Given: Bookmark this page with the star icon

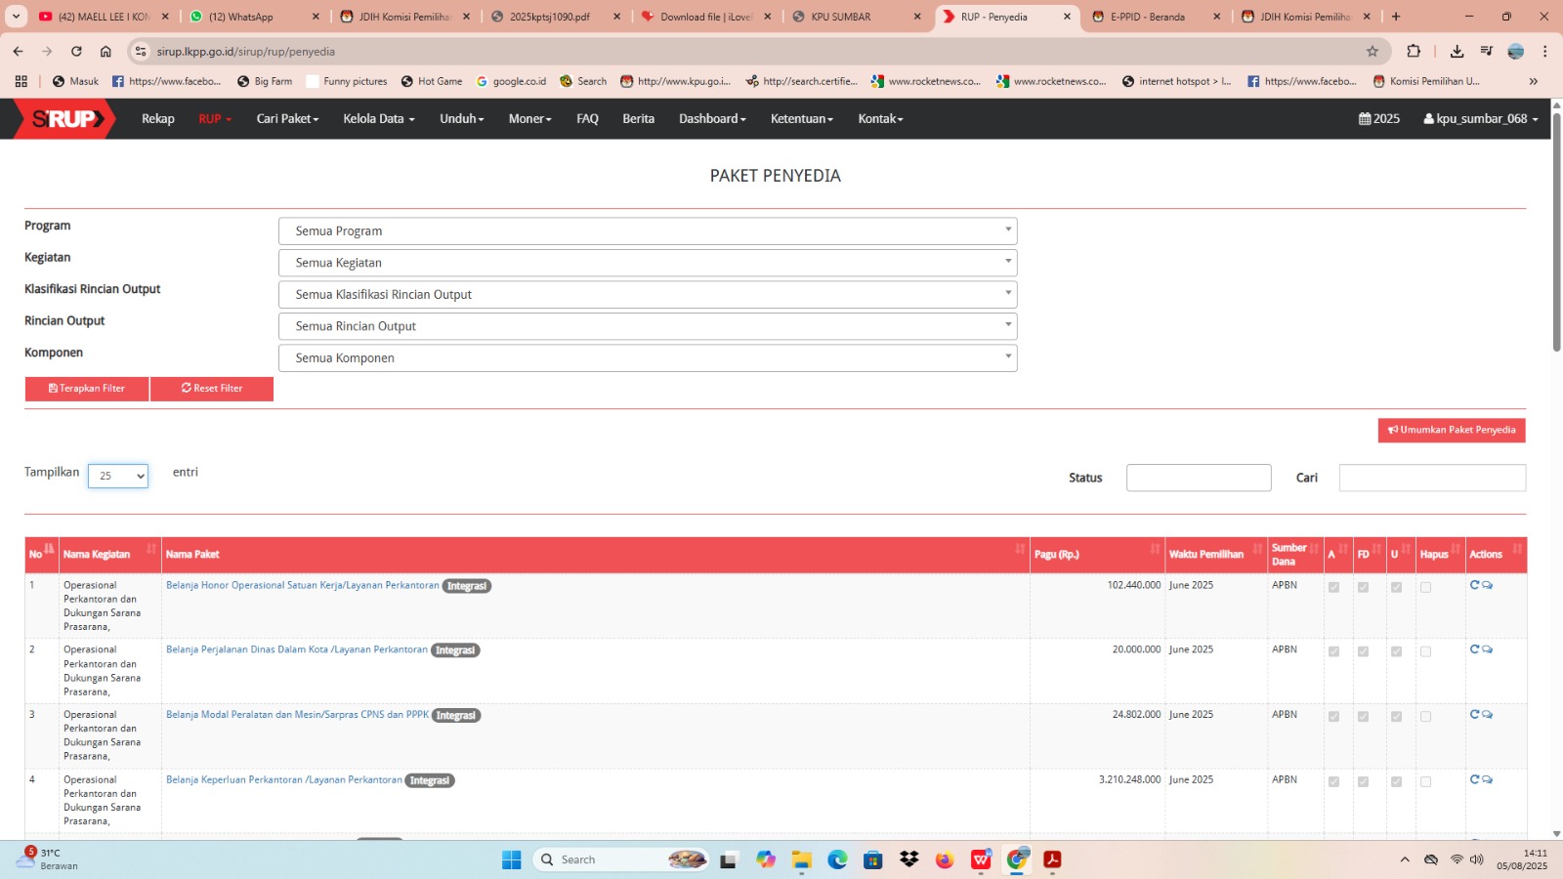Looking at the screenshot, I should pos(1373,52).
